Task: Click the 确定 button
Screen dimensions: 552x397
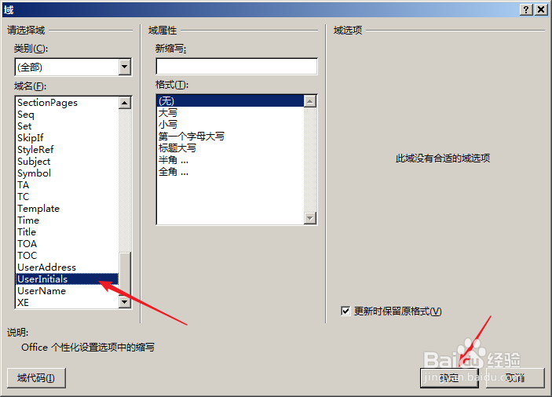Action: click(x=449, y=378)
